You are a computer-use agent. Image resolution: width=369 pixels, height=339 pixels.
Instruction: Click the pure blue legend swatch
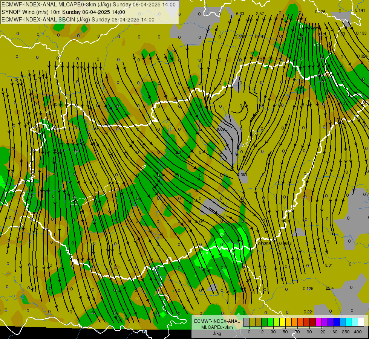tap(337, 322)
